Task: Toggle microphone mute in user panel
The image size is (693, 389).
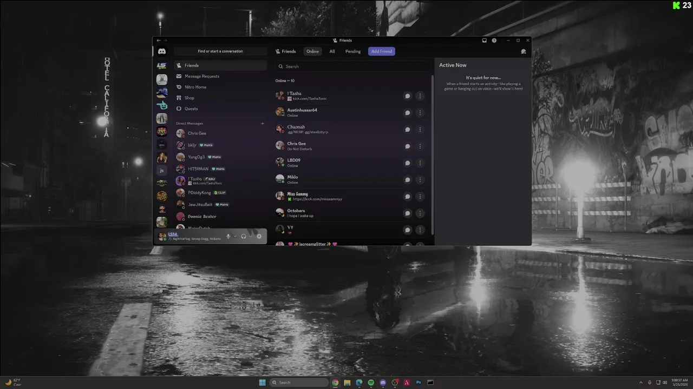Action: (228, 236)
